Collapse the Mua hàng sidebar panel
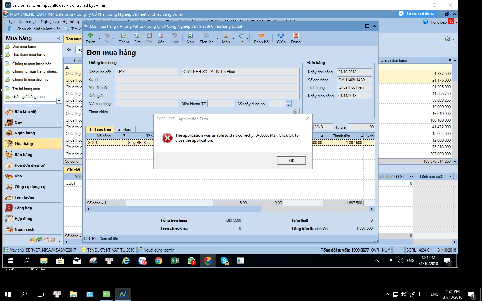 pyautogui.click(x=58, y=39)
